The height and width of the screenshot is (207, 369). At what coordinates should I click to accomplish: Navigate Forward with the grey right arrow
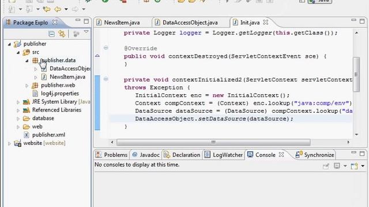(x=75, y=9)
